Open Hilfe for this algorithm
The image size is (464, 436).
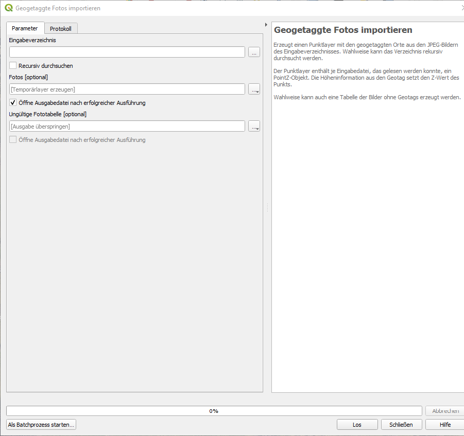(445, 425)
